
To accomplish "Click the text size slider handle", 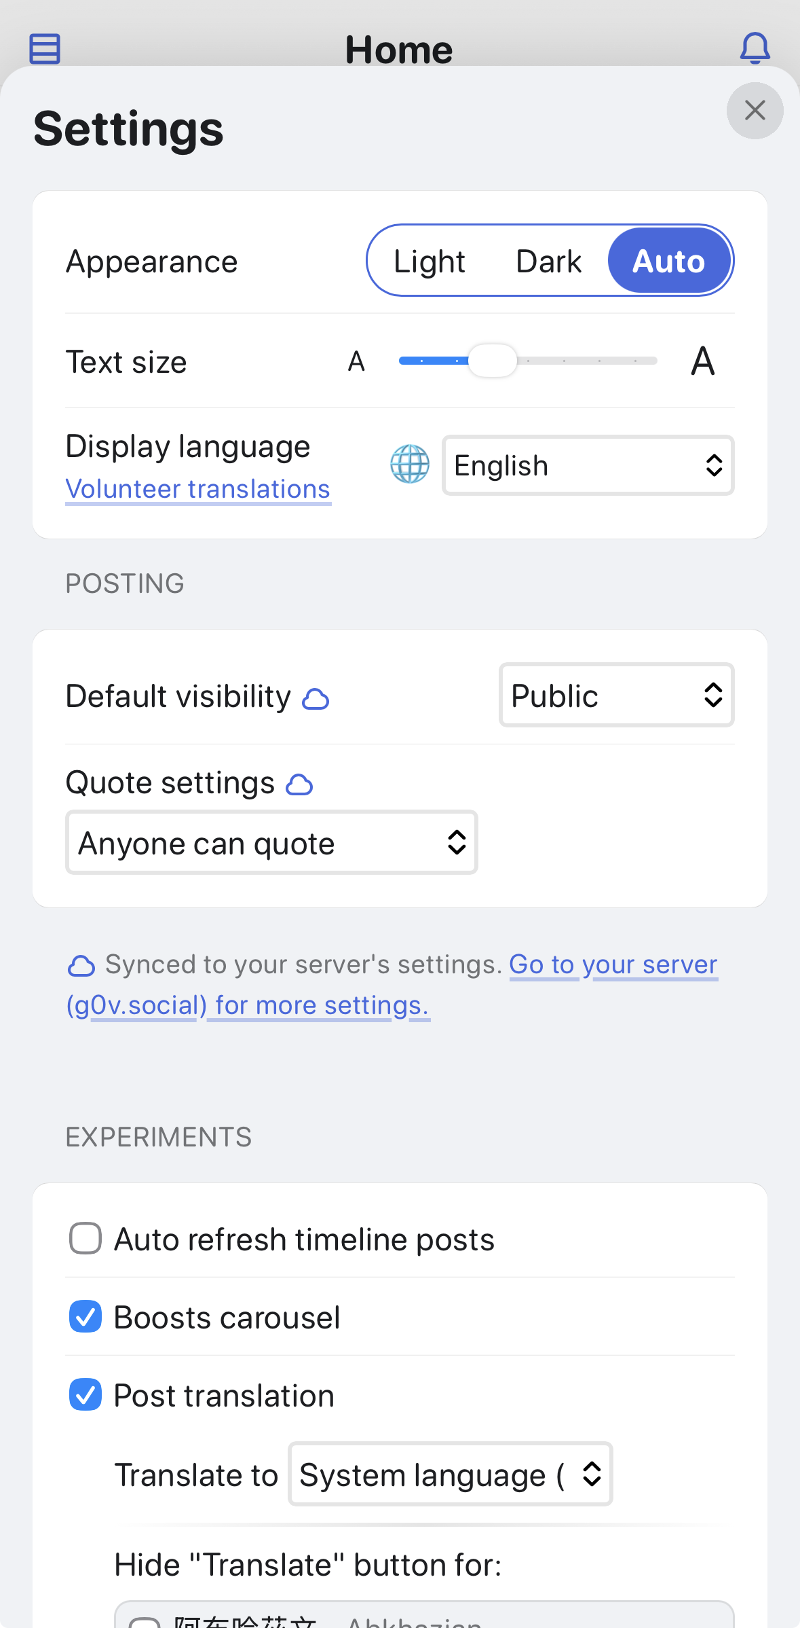I will pyautogui.click(x=493, y=361).
